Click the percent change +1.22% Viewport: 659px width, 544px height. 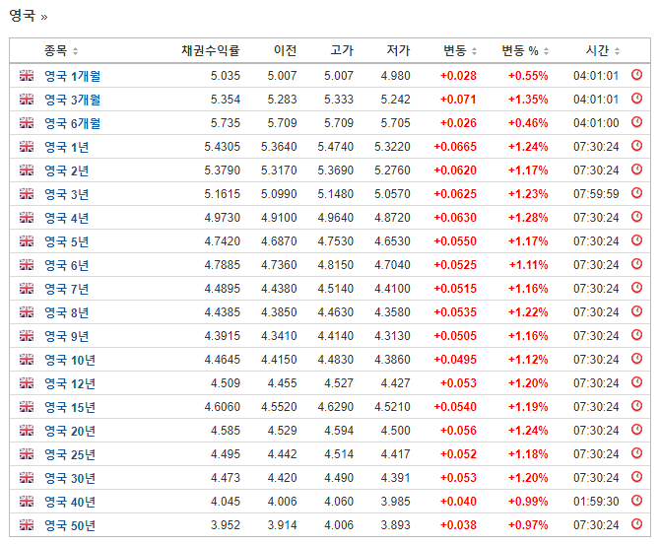pos(528,312)
